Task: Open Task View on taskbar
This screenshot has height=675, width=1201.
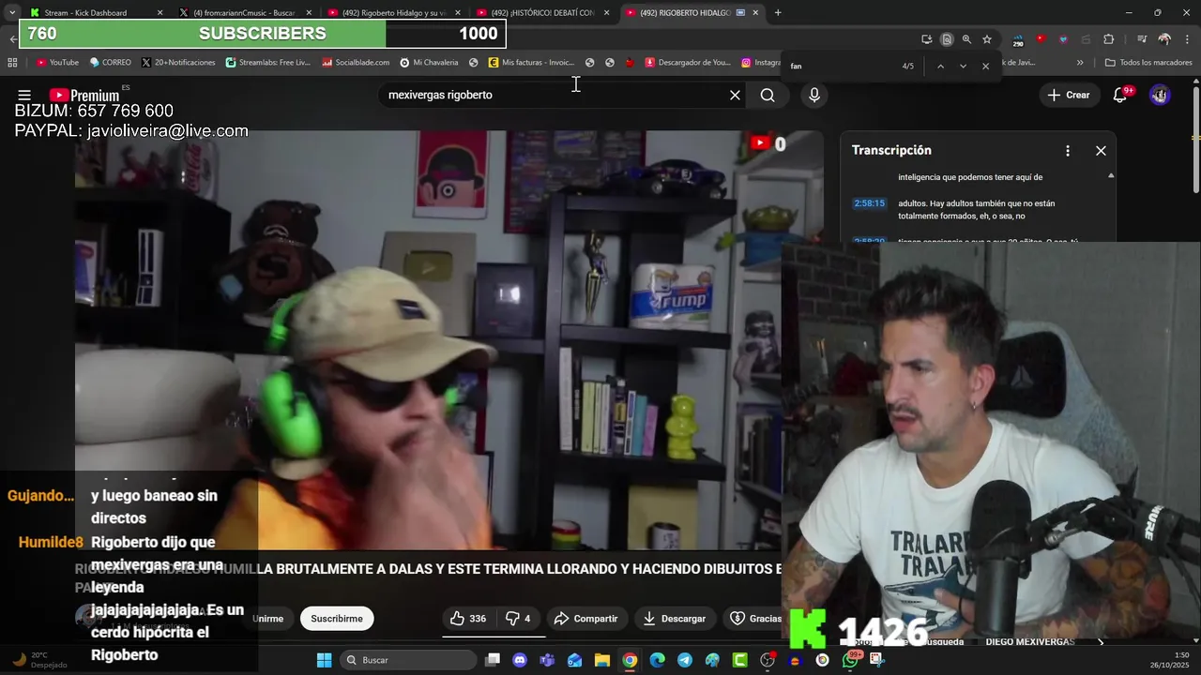Action: tap(493, 660)
